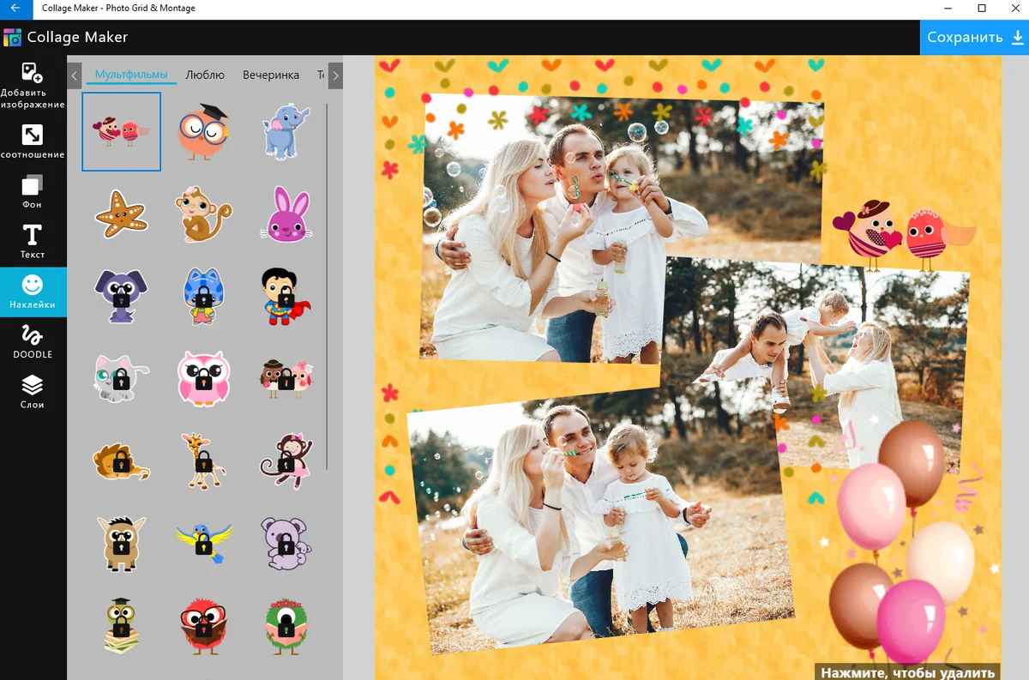Viewport: 1029px width, 680px height.
Task: Choose the owl with graduation cap sticker
Action: [x=204, y=131]
